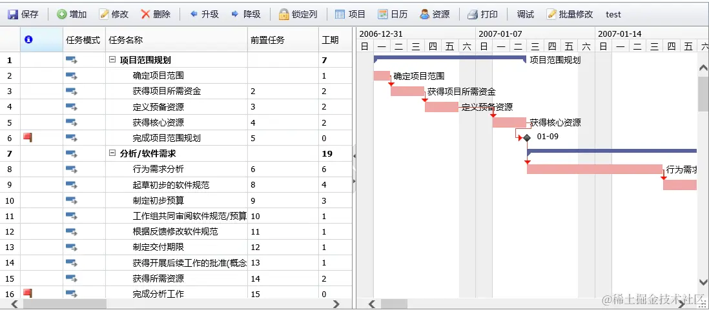Click the Gantt horizontal scrollbar thumb
The height and width of the screenshot is (310, 709).
394,304
